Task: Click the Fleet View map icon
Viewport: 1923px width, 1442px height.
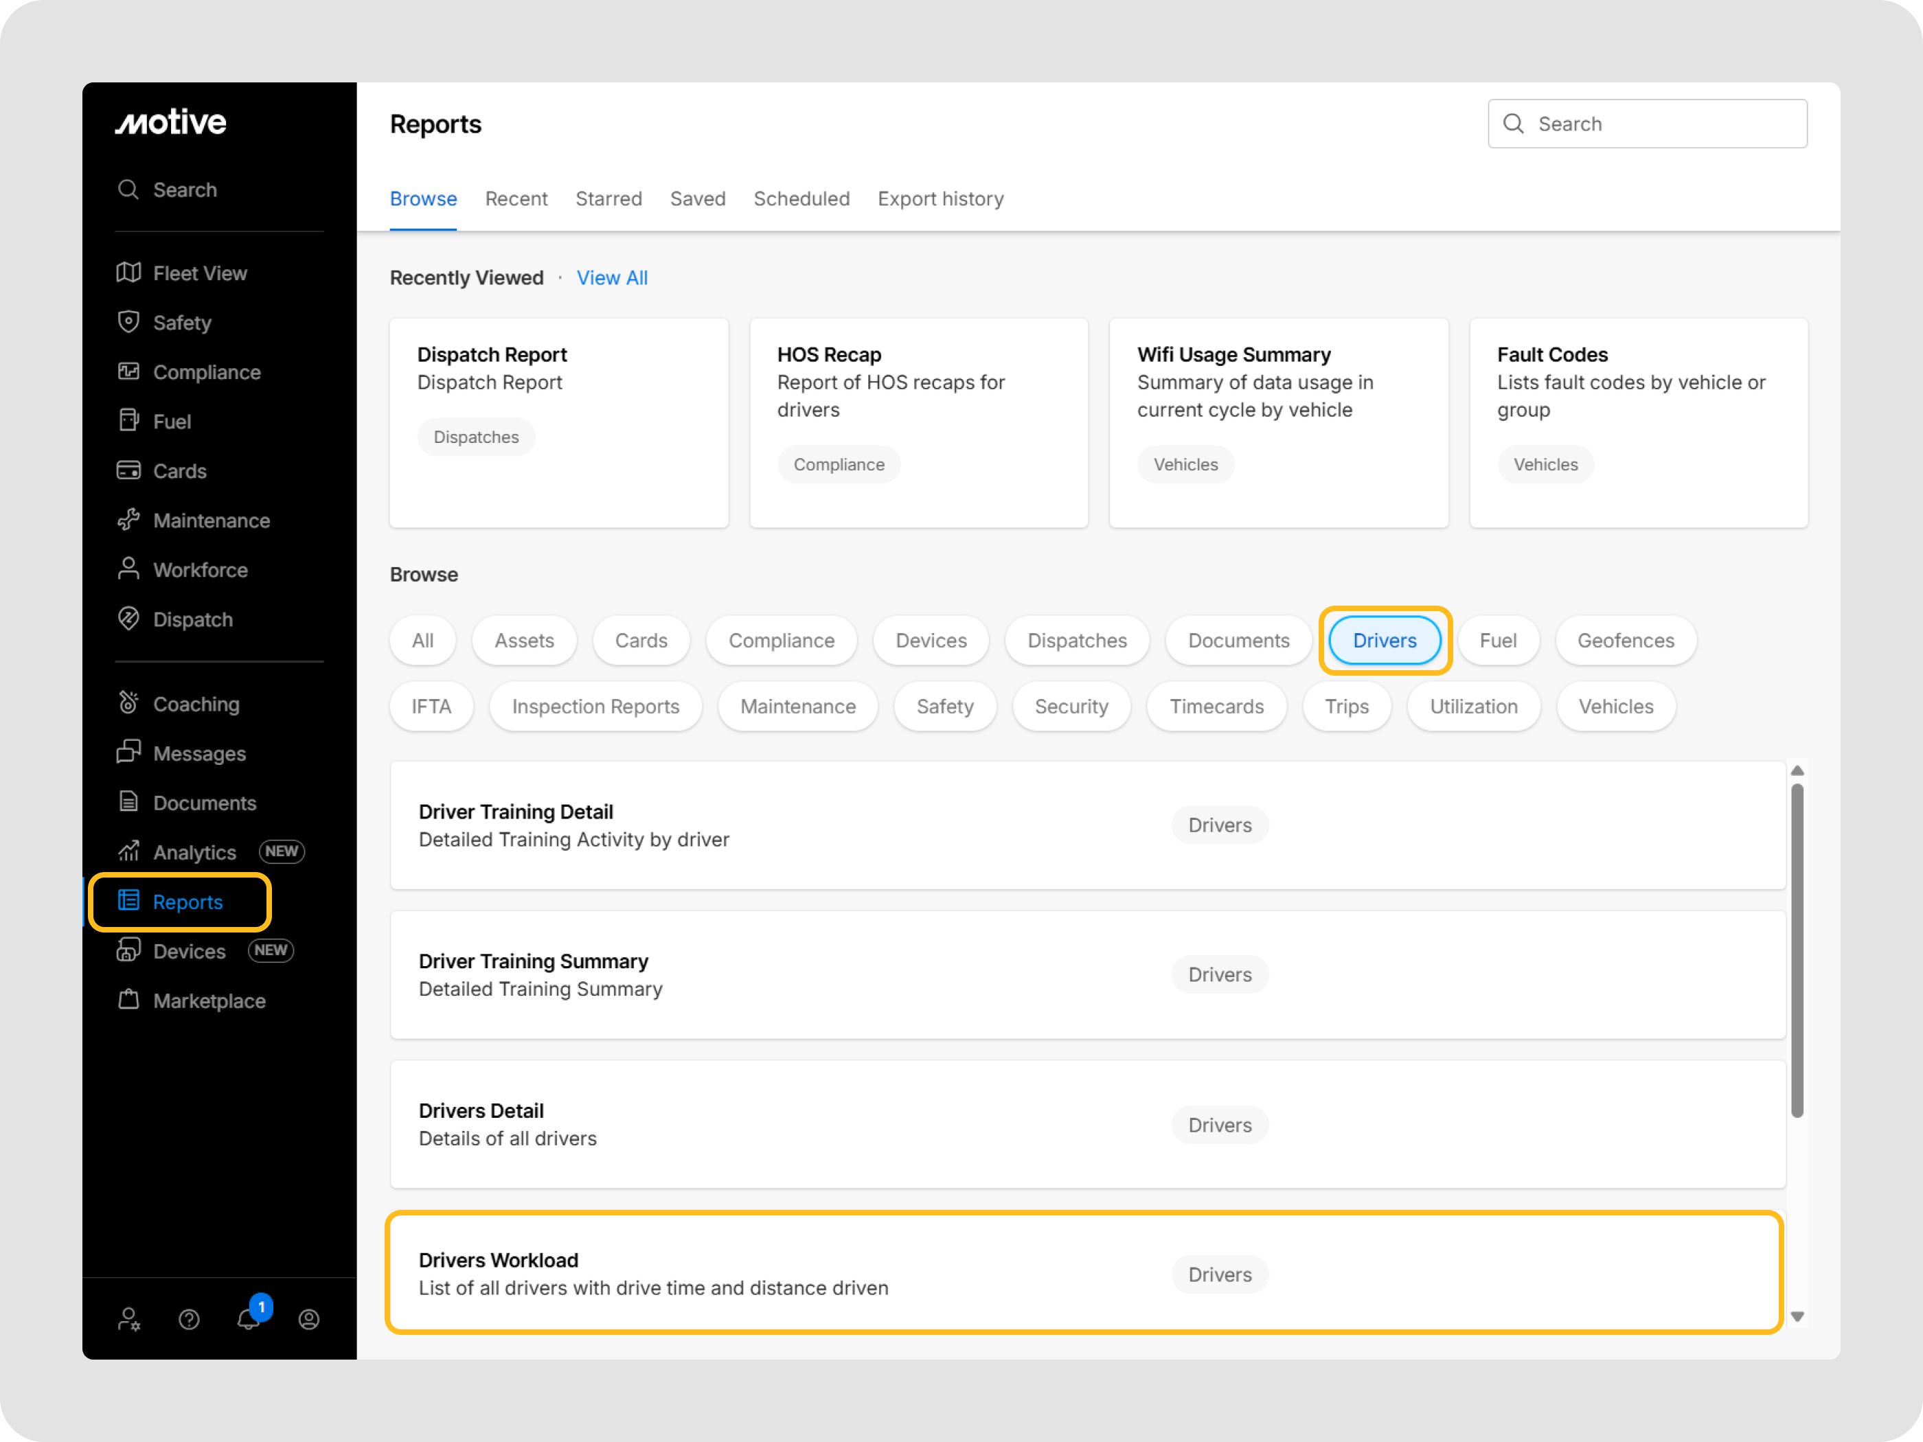Action: [x=128, y=273]
